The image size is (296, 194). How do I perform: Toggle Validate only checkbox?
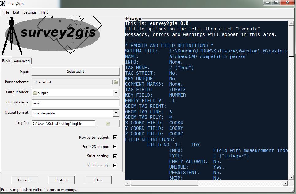point(115,165)
